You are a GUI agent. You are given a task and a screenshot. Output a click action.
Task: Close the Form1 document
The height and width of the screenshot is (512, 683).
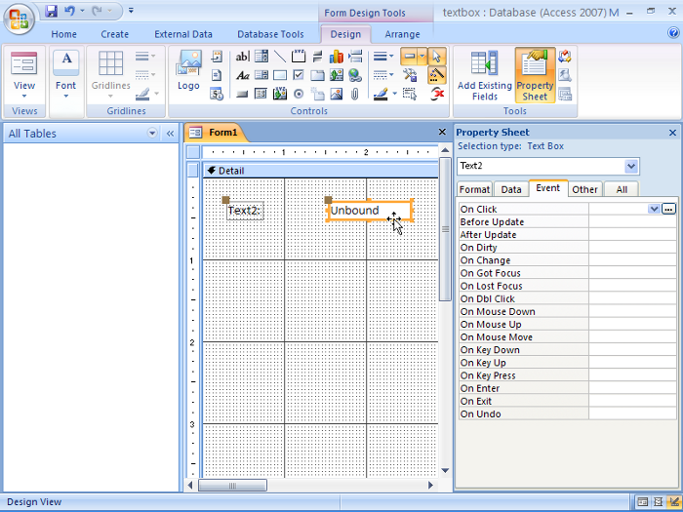point(442,132)
